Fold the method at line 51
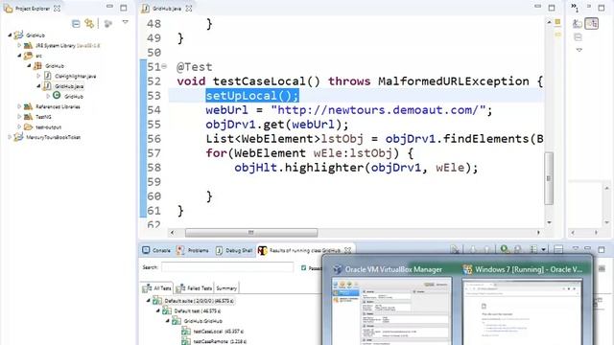614x345 pixels. pyautogui.click(x=164, y=66)
